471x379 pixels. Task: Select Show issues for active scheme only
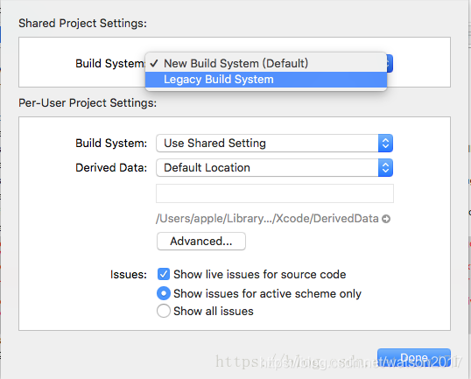pos(164,293)
